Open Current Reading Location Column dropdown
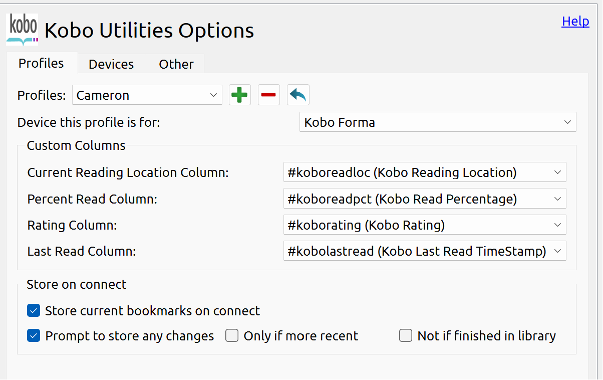 [x=424, y=172]
